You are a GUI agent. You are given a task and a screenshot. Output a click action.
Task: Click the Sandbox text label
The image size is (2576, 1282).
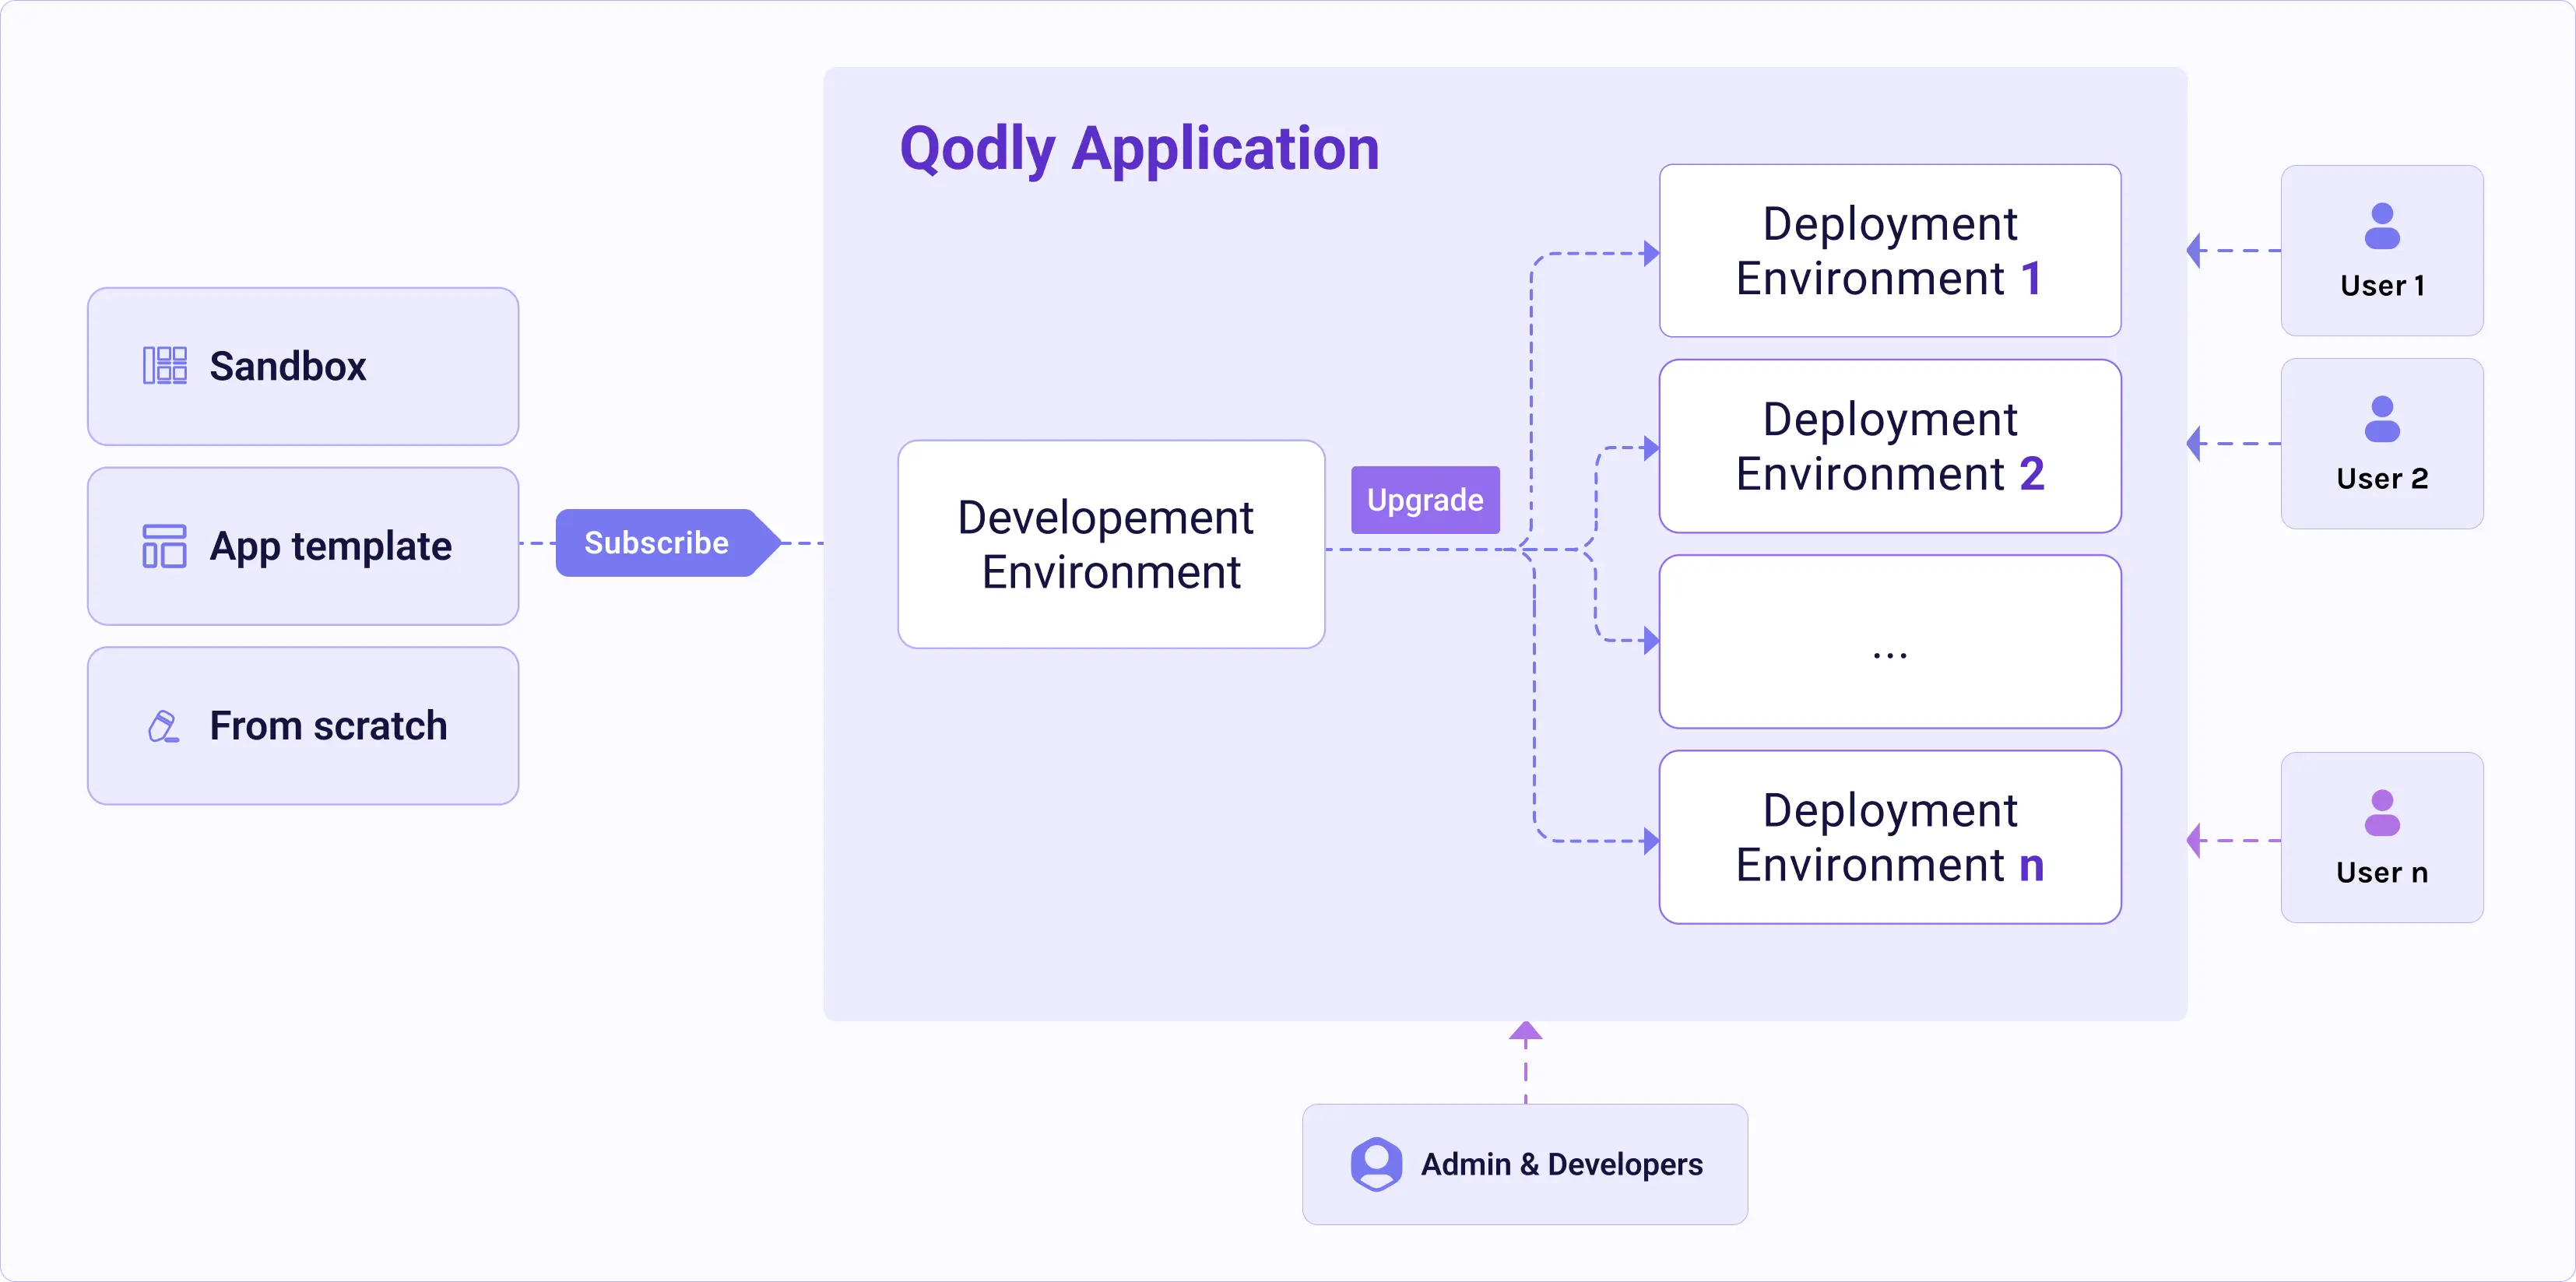(x=288, y=367)
